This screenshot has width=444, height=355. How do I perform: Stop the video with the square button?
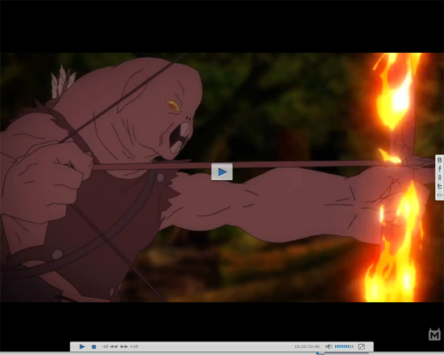tap(94, 347)
